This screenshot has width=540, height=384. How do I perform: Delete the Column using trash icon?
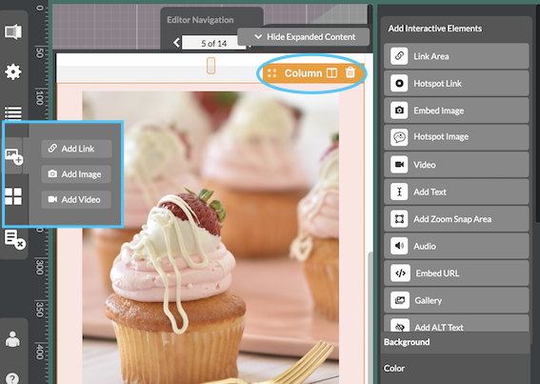click(350, 72)
